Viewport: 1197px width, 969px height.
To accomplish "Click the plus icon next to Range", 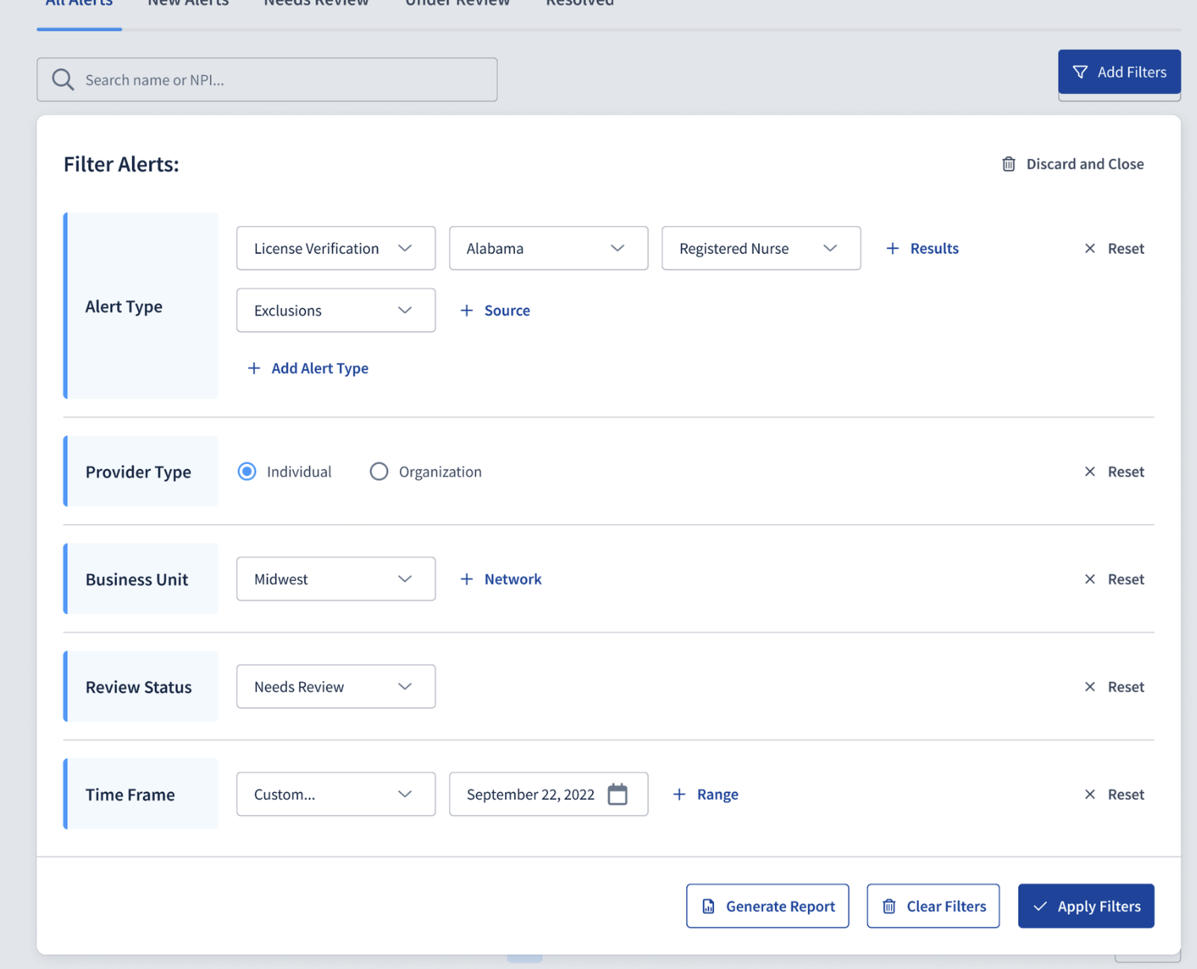I will pyautogui.click(x=679, y=794).
